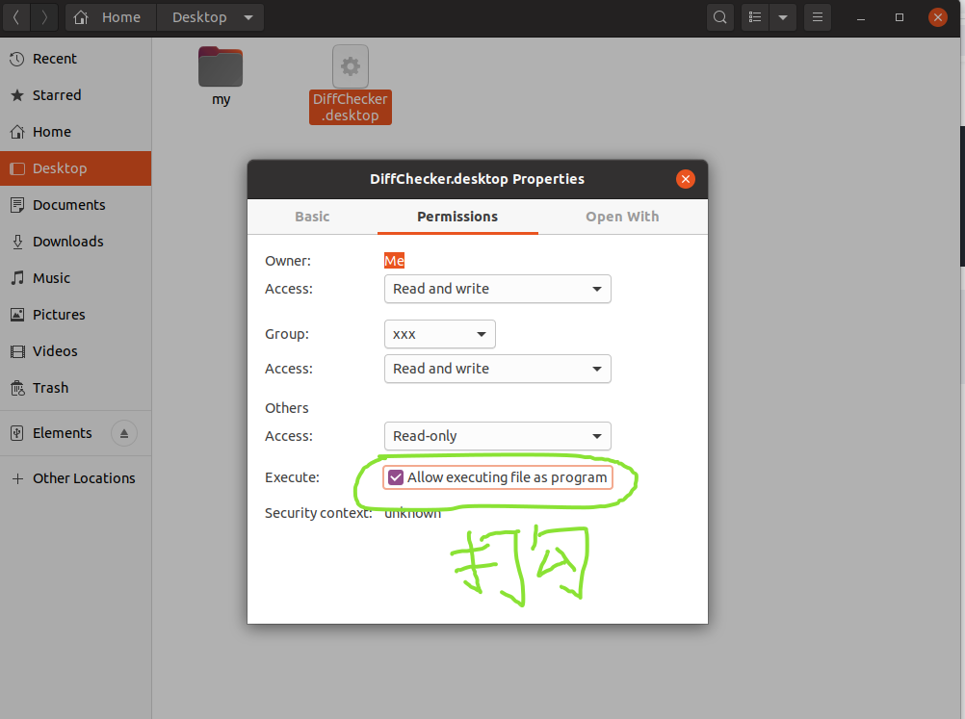Screen dimensions: 965x719
Task: Go back using the left arrow
Action: [x=16, y=17]
